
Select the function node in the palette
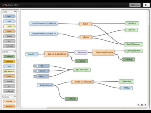9,101
